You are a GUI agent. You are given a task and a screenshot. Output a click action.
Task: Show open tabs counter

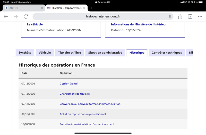pos(190,16)
